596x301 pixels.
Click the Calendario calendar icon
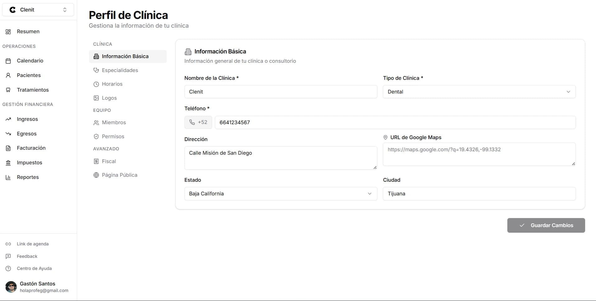8,61
